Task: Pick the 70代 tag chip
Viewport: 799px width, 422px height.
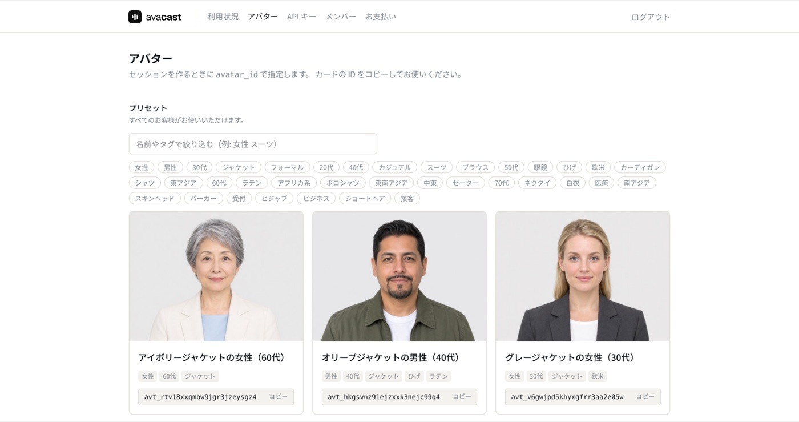Action: tap(502, 183)
